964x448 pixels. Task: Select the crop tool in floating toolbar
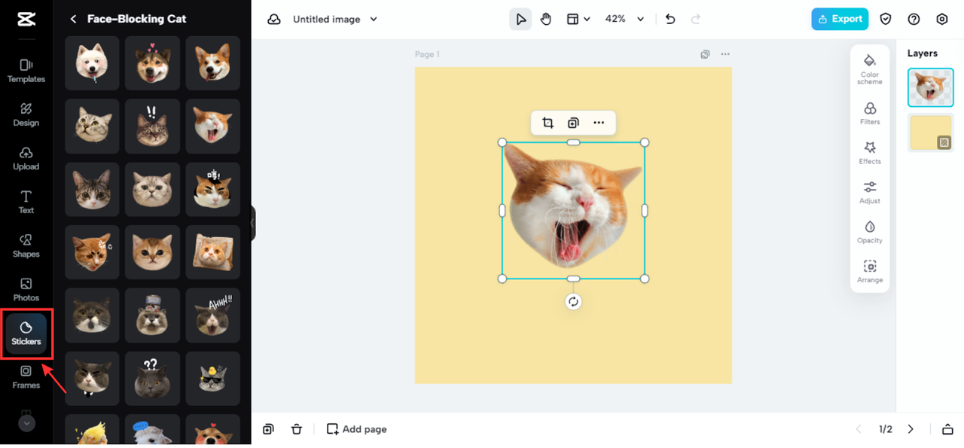548,123
